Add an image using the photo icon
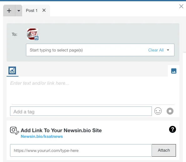186x162 pixels. tap(174, 71)
